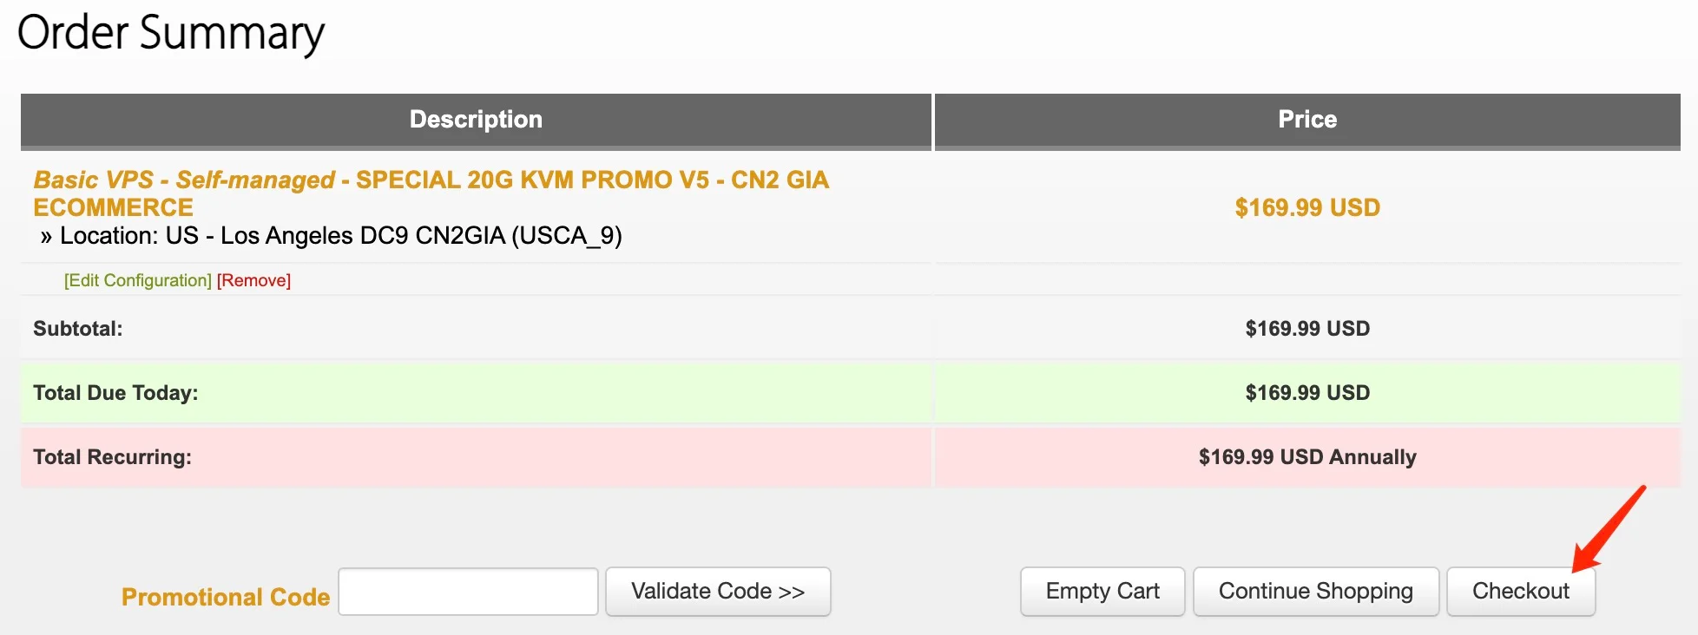Click the Total Due Today amount
This screenshot has width=1698, height=635.
1307,393
